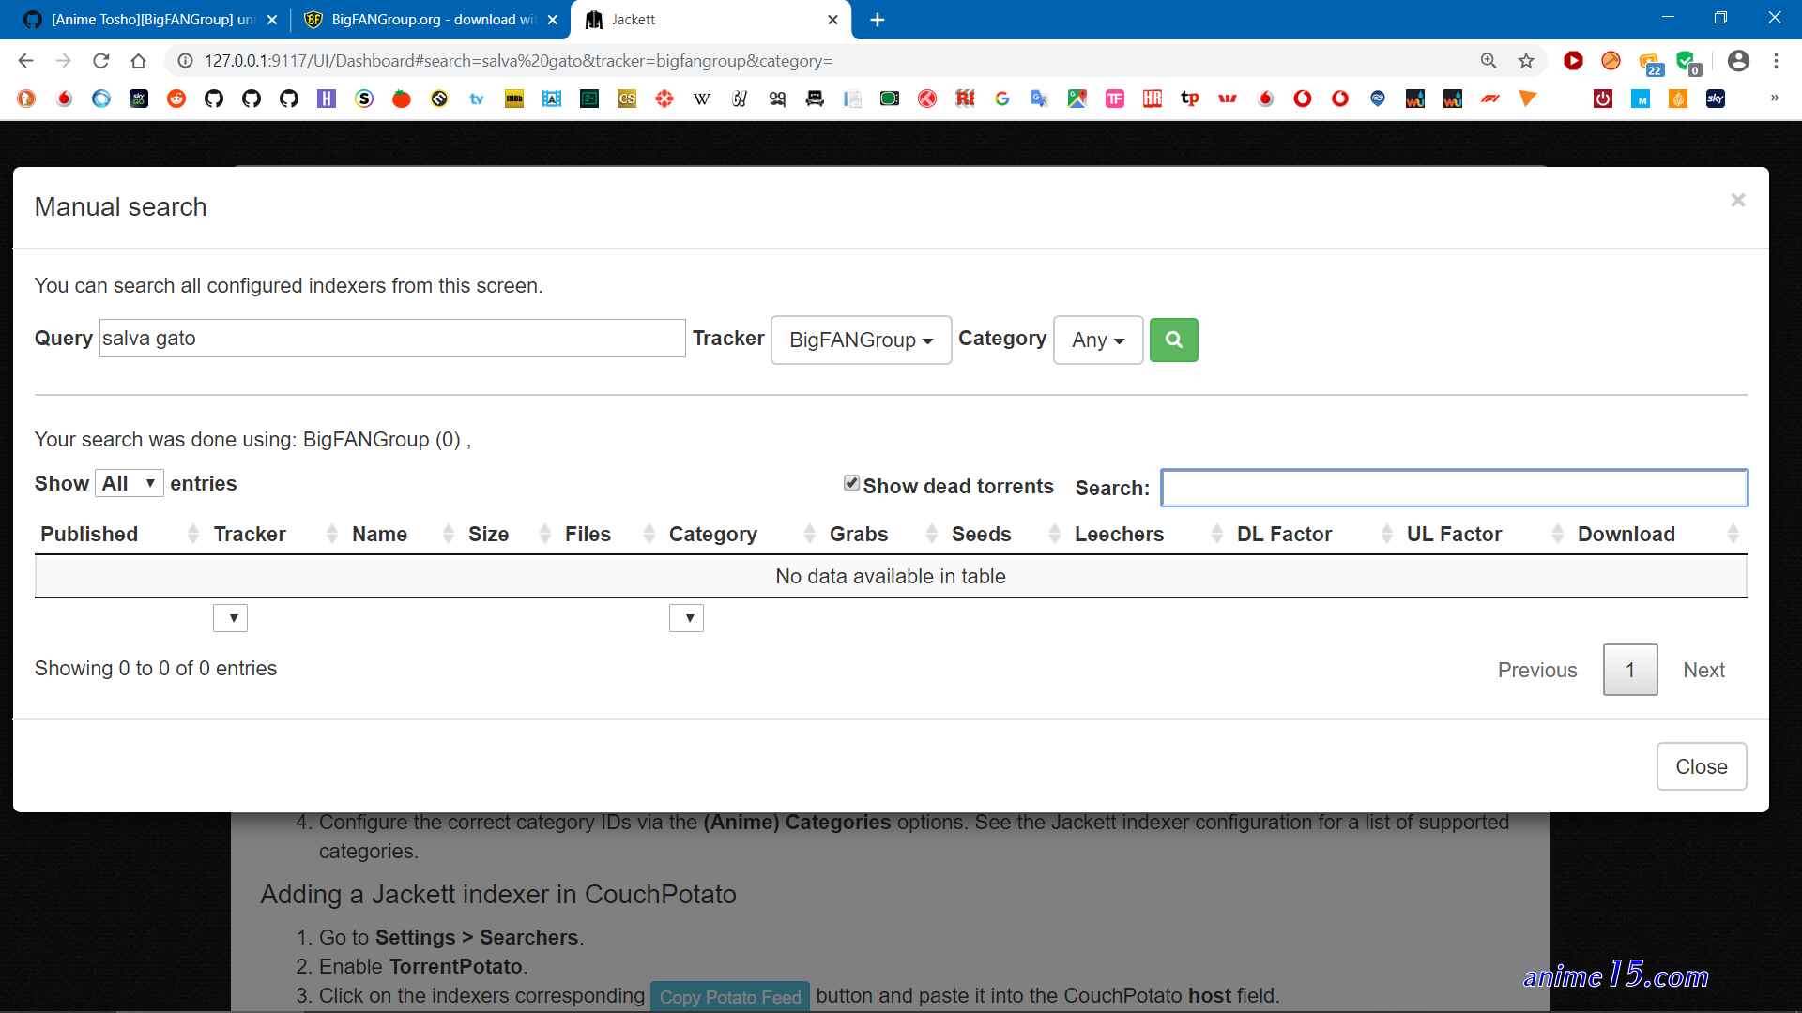Click the Close button in dialog footer
The width and height of the screenshot is (1802, 1013).
1701,766
